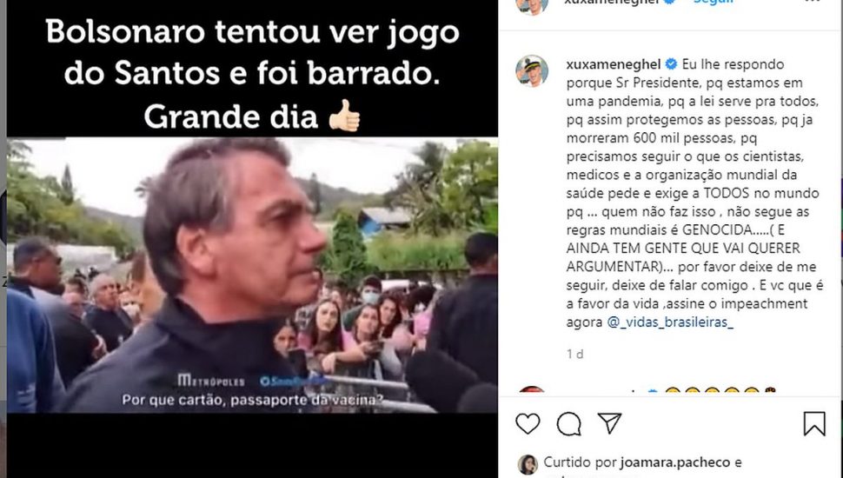Open xuxameneghel username in the caption
The image size is (843, 478).
coord(614,64)
